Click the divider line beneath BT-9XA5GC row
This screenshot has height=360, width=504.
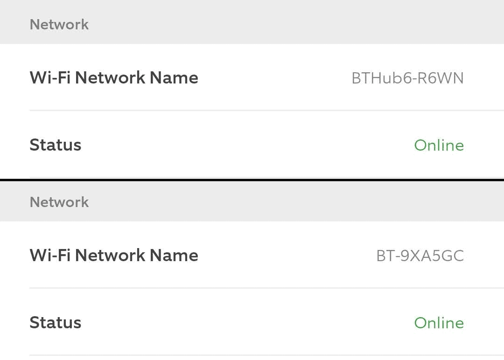(x=267, y=288)
